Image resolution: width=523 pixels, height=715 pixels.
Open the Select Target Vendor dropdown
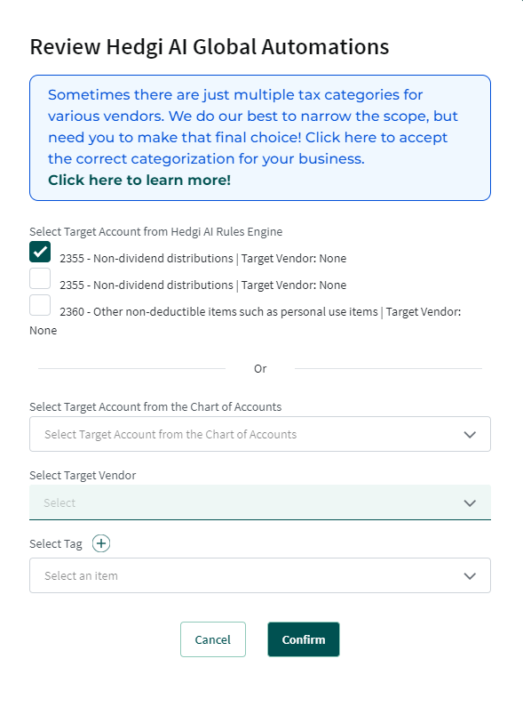(260, 502)
